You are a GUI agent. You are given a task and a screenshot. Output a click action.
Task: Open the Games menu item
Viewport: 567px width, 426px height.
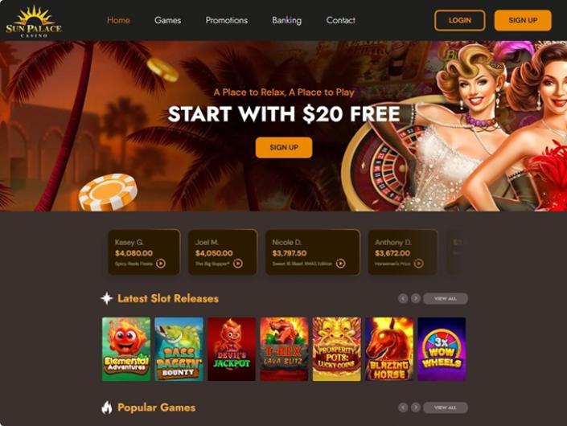168,20
